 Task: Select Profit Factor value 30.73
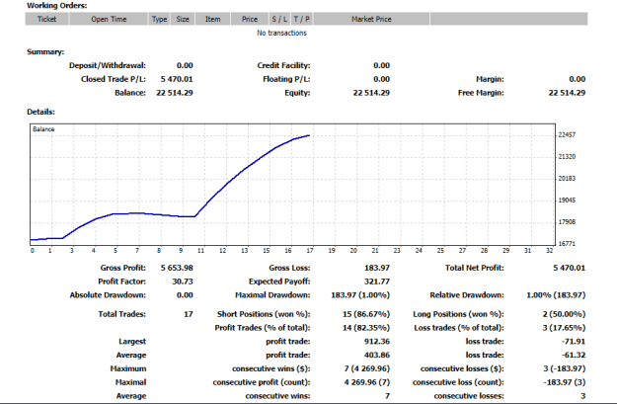[183, 282]
